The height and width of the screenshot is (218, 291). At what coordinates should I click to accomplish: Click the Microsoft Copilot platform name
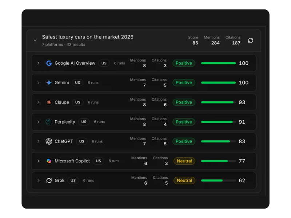tap(72, 161)
